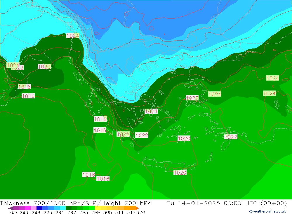Select the green-highlighted 1018 pressure label

[x=24, y=87]
